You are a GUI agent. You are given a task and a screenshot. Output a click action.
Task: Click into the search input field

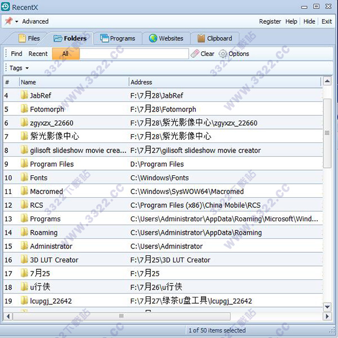tap(134, 54)
